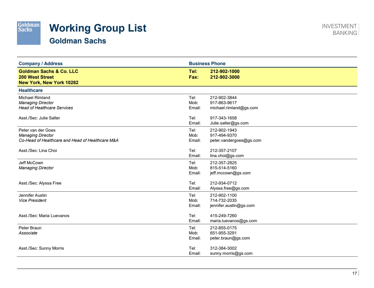Click 'Head of Healthcare Services' title

pos(46,108)
